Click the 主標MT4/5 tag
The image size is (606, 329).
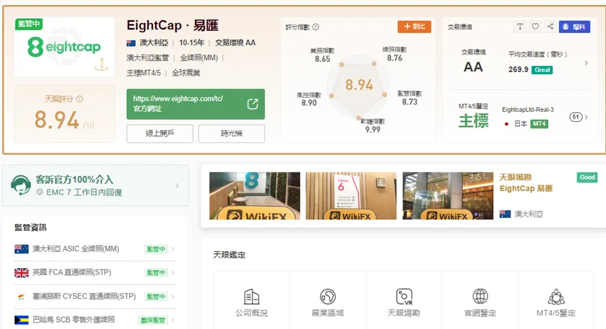tap(143, 73)
